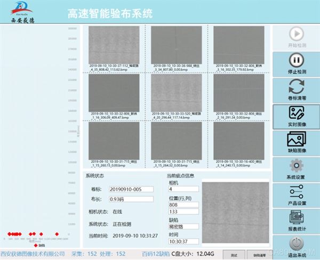Click 西安获德图像技术有限公司 in status bar
The image size is (320, 260).
coord(33,254)
